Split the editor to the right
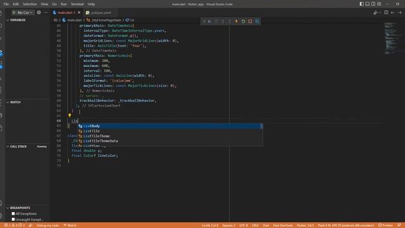Screen dimensions: 405x228 tap(386, 13)
